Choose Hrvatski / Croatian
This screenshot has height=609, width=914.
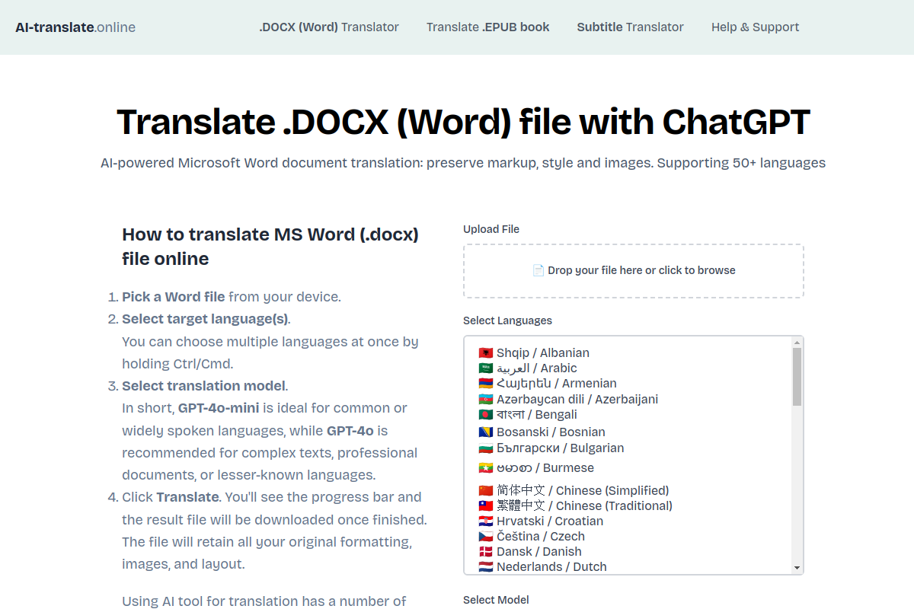click(x=628, y=521)
